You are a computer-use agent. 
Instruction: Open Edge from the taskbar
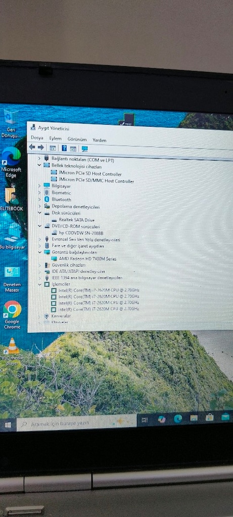[178, 419]
